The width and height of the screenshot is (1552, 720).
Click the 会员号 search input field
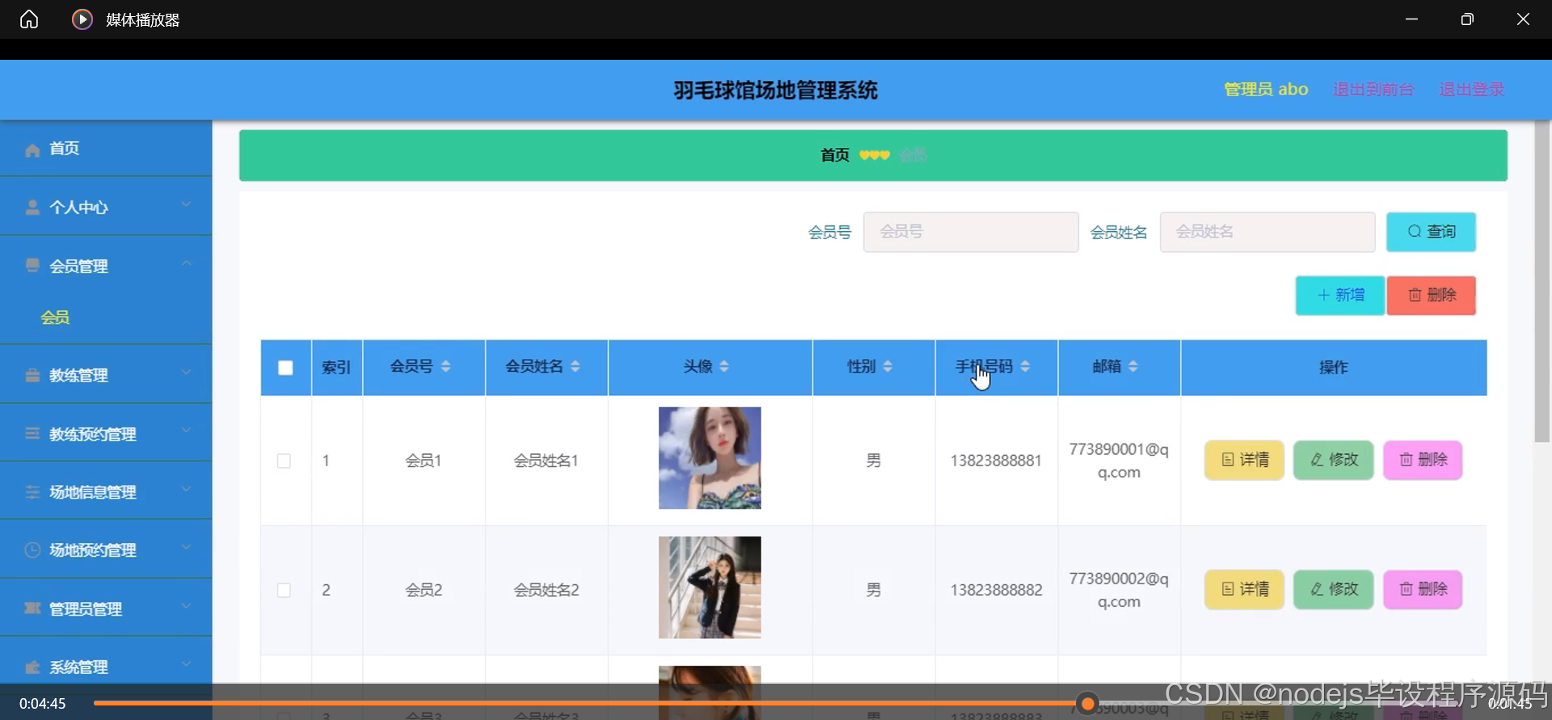[971, 232]
